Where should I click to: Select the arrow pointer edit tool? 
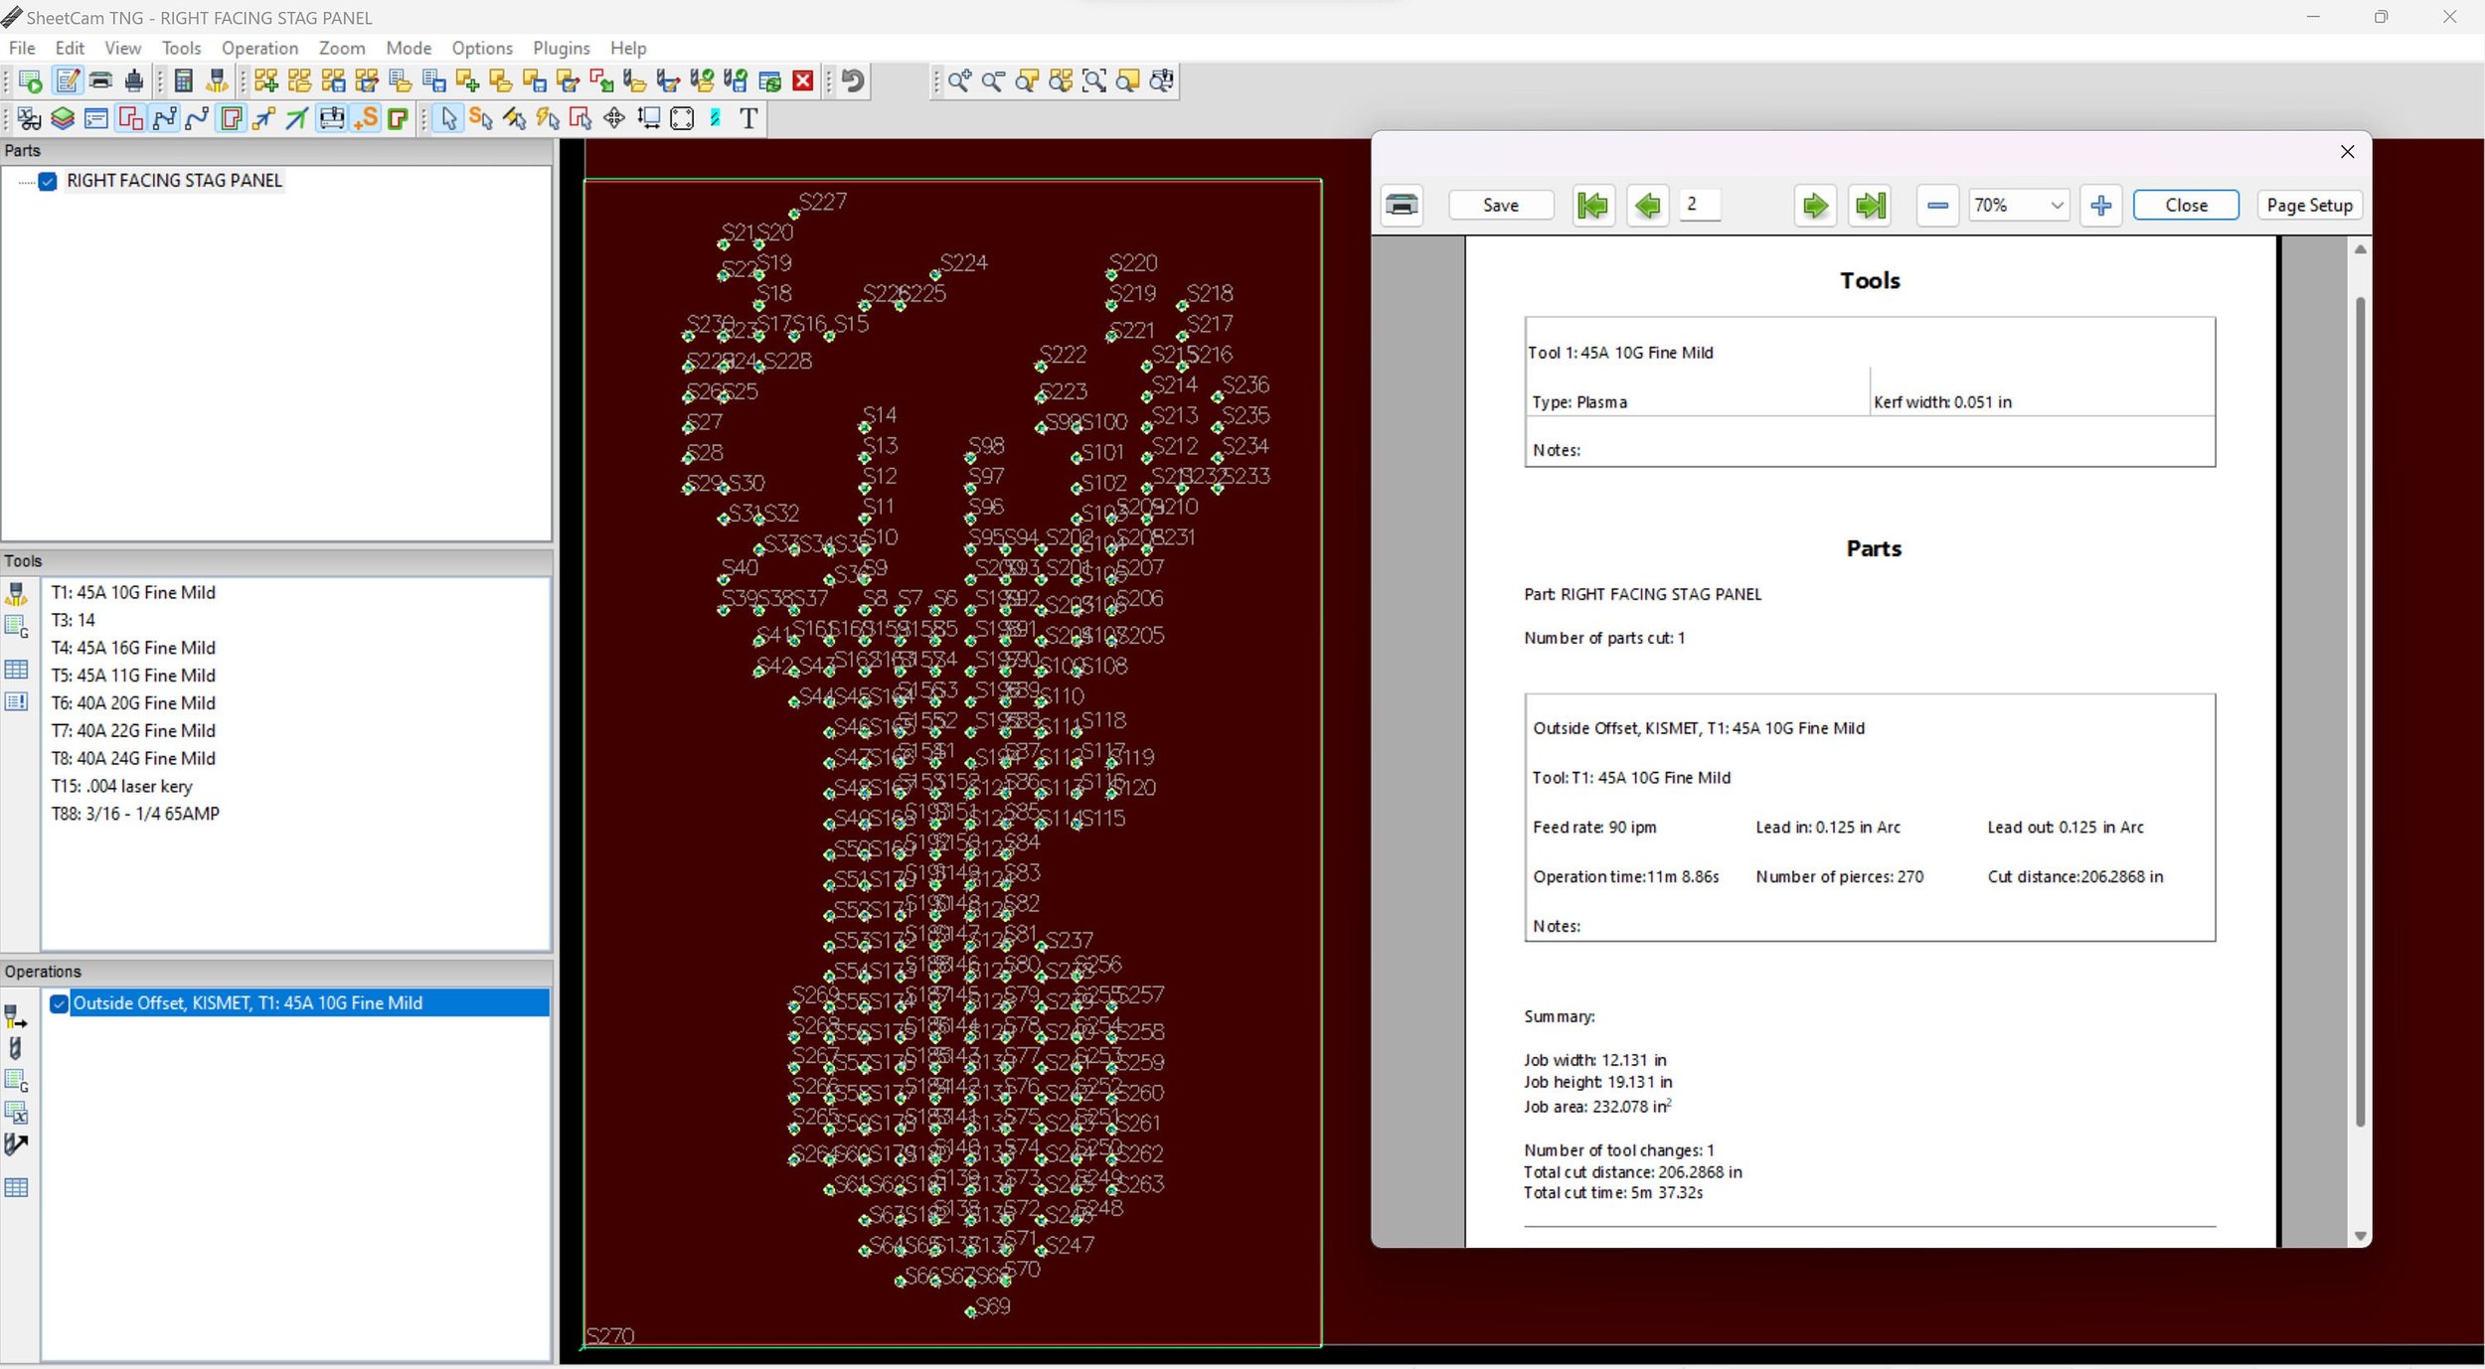(448, 119)
